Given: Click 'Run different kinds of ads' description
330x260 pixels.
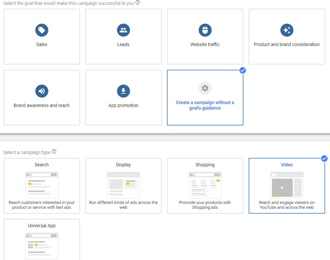Looking at the screenshot, I should point(123,205).
